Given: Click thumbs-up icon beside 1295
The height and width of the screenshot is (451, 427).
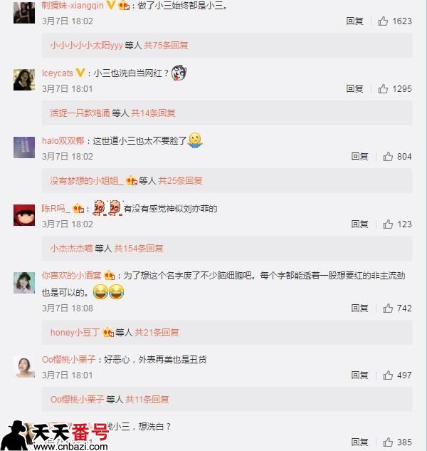Looking at the screenshot, I should [383, 88].
